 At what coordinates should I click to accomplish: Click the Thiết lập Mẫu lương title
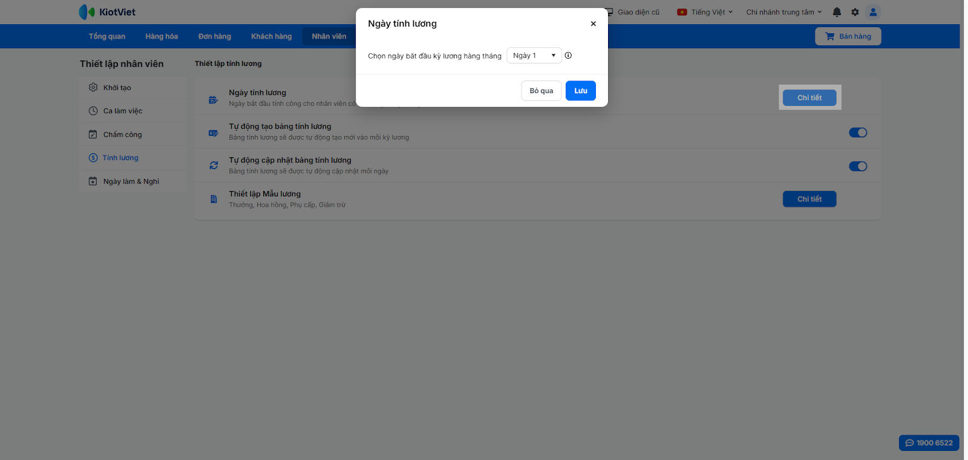click(264, 194)
